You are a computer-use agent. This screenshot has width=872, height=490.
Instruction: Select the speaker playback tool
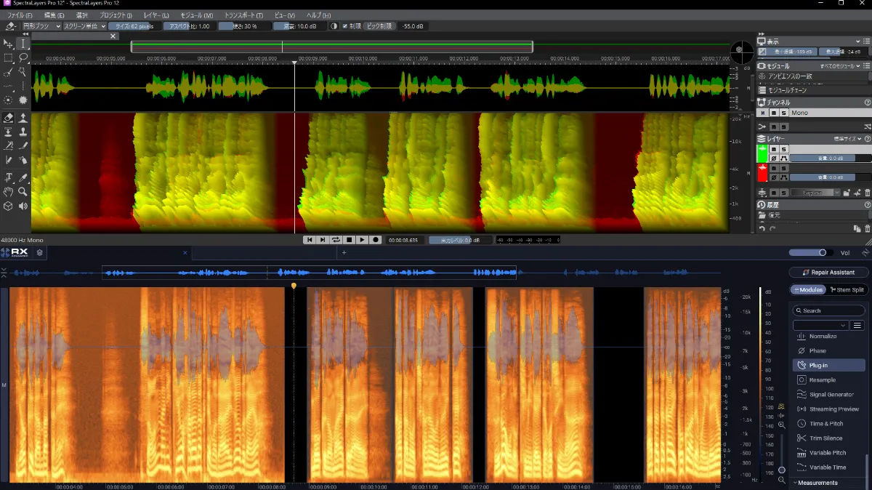pyautogui.click(x=23, y=206)
